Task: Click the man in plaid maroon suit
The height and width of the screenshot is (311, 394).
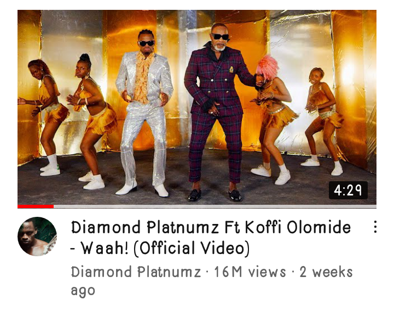Action: [217, 111]
